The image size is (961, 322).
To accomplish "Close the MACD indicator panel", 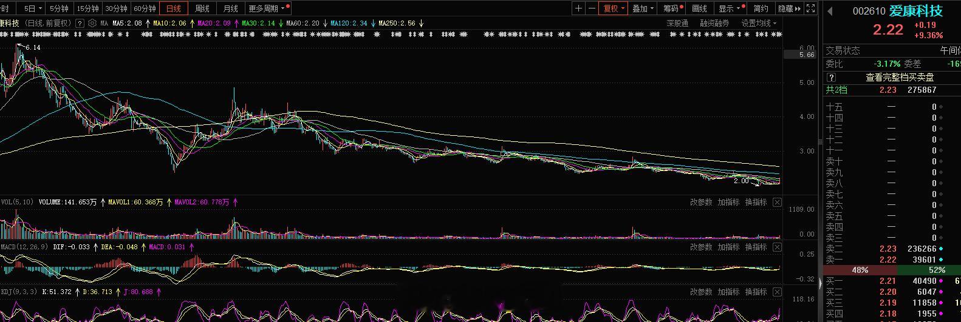I will point(777,247).
